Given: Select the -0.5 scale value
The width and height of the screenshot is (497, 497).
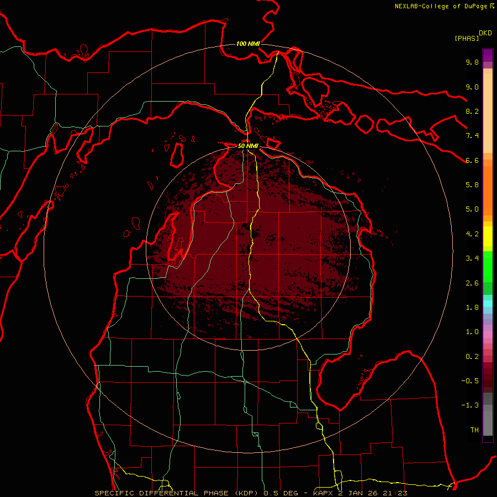Looking at the screenshot, I should tap(470, 381).
